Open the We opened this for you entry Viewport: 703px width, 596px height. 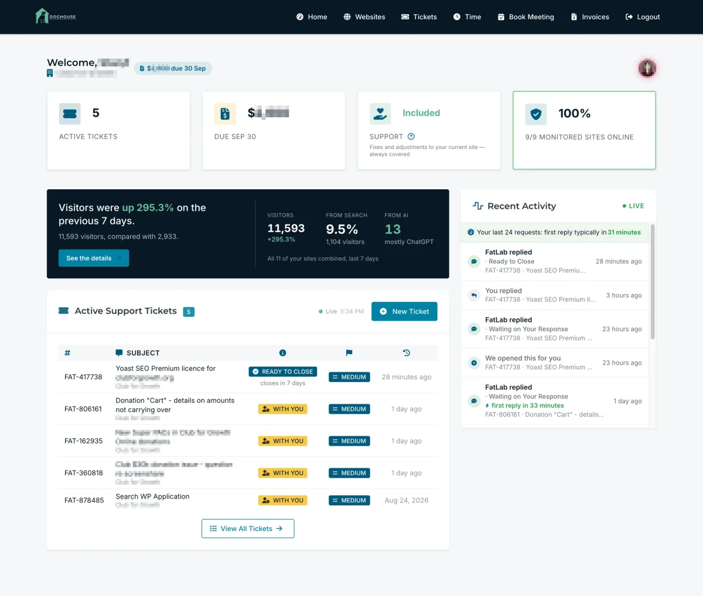point(555,363)
